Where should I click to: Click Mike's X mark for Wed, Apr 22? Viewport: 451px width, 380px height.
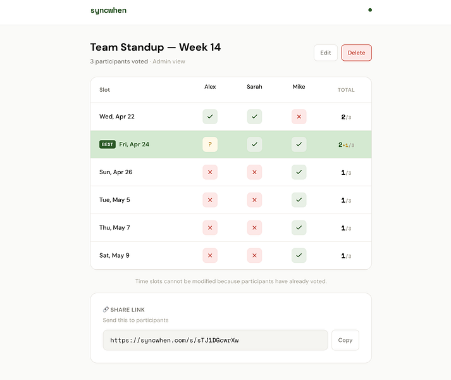(299, 117)
